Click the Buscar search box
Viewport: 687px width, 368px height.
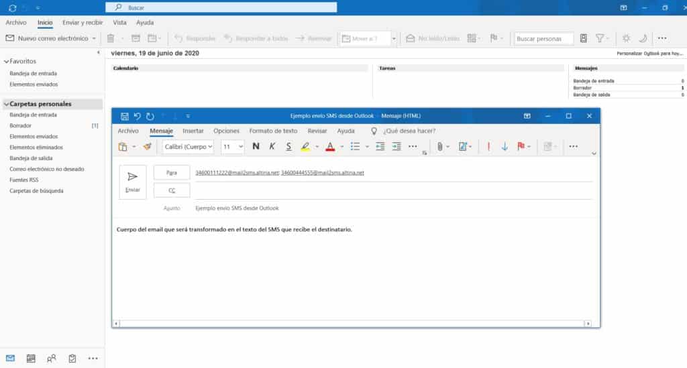point(221,7)
